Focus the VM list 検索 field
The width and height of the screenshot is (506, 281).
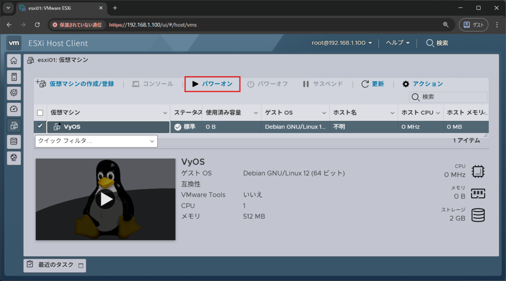448,97
